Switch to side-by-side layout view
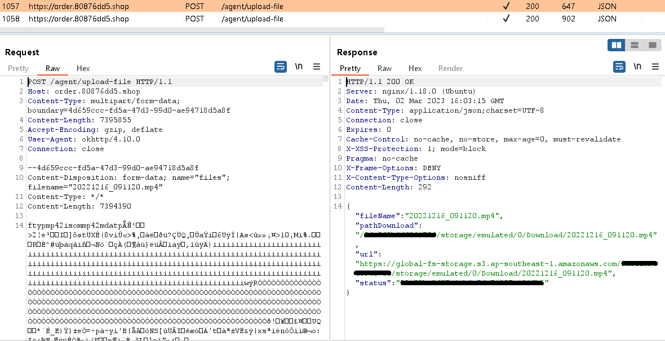 coord(617,45)
